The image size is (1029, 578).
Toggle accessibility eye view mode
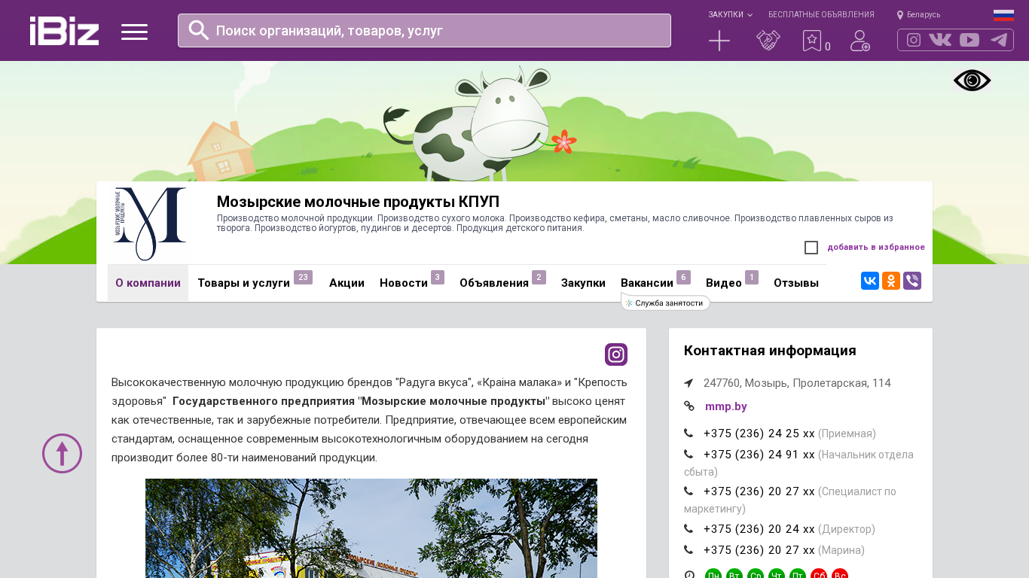point(973,81)
